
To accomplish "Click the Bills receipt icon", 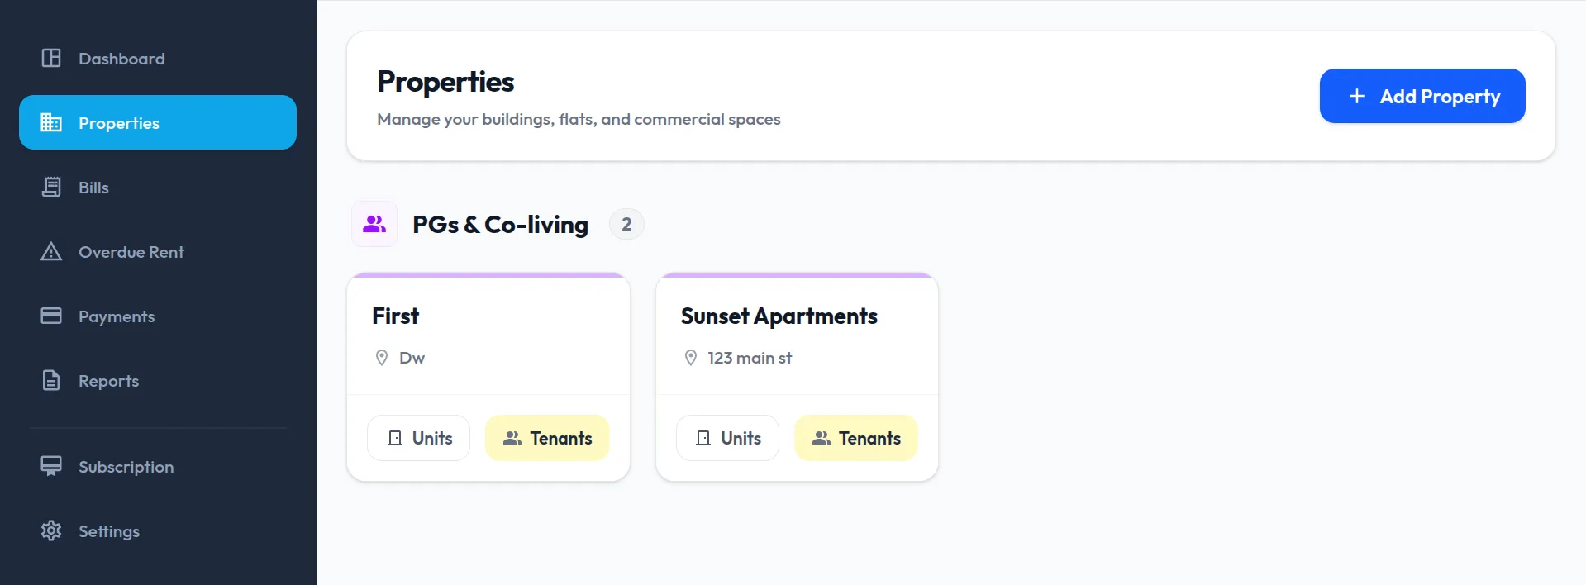I will [x=51, y=188].
